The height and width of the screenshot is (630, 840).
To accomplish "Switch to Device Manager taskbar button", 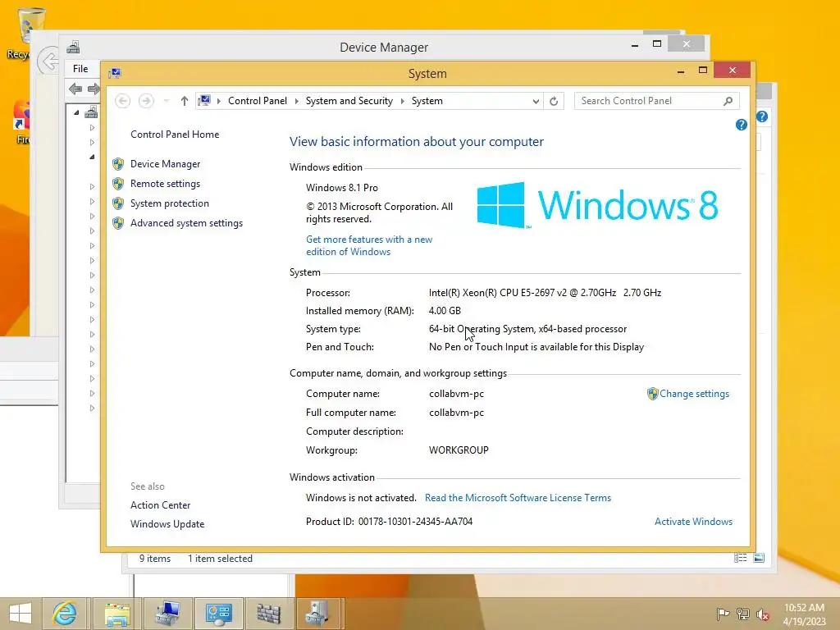I will pos(318,614).
